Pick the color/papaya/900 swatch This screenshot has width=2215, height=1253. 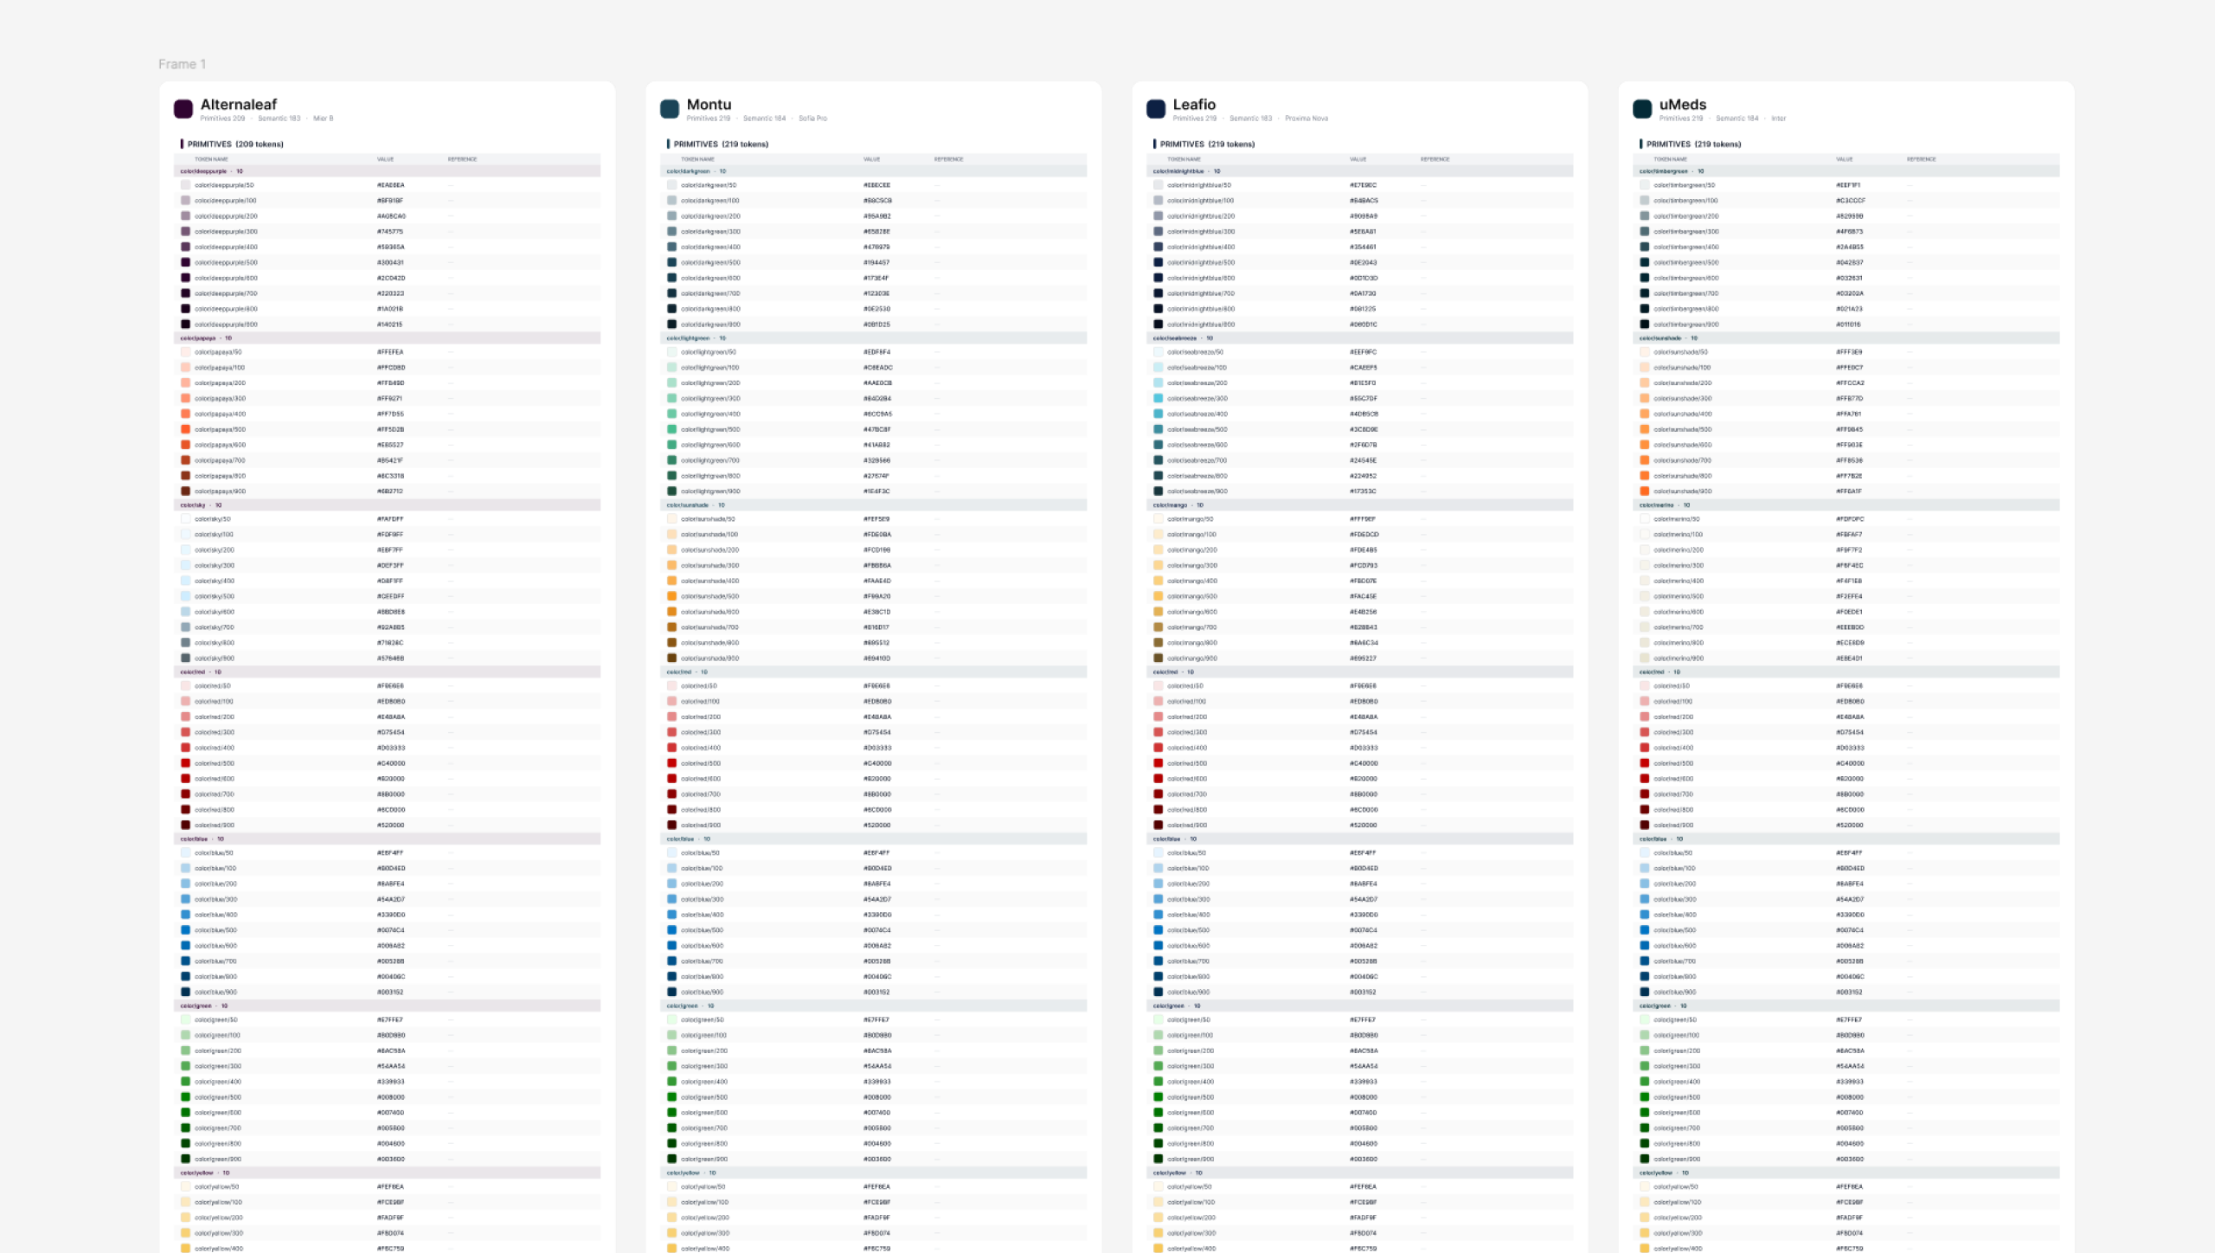(x=185, y=492)
